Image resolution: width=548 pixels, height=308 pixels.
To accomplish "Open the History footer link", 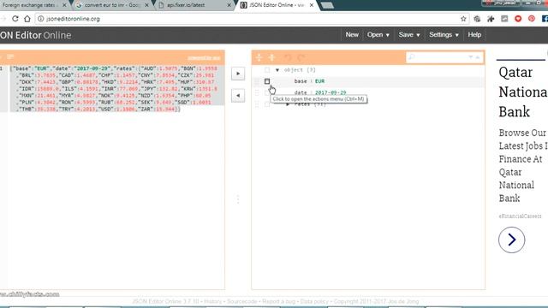I will pos(213,301).
